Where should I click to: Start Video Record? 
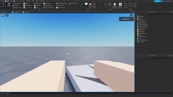94,5
